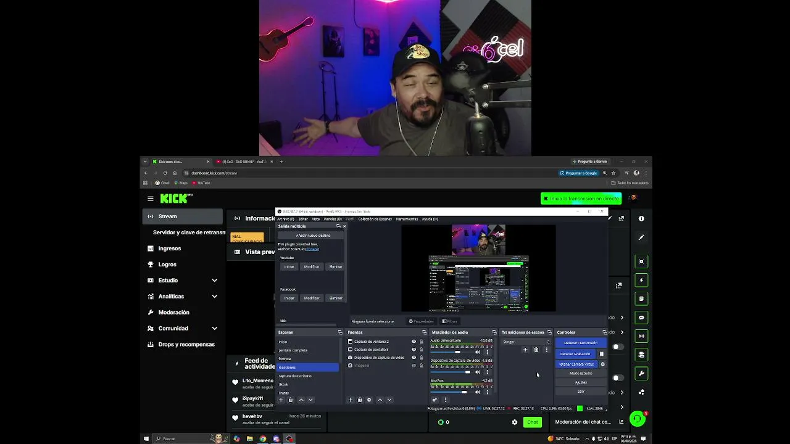The width and height of the screenshot is (790, 444).
Task: Move selected scene down in Escenas panel
Action: pos(310,400)
